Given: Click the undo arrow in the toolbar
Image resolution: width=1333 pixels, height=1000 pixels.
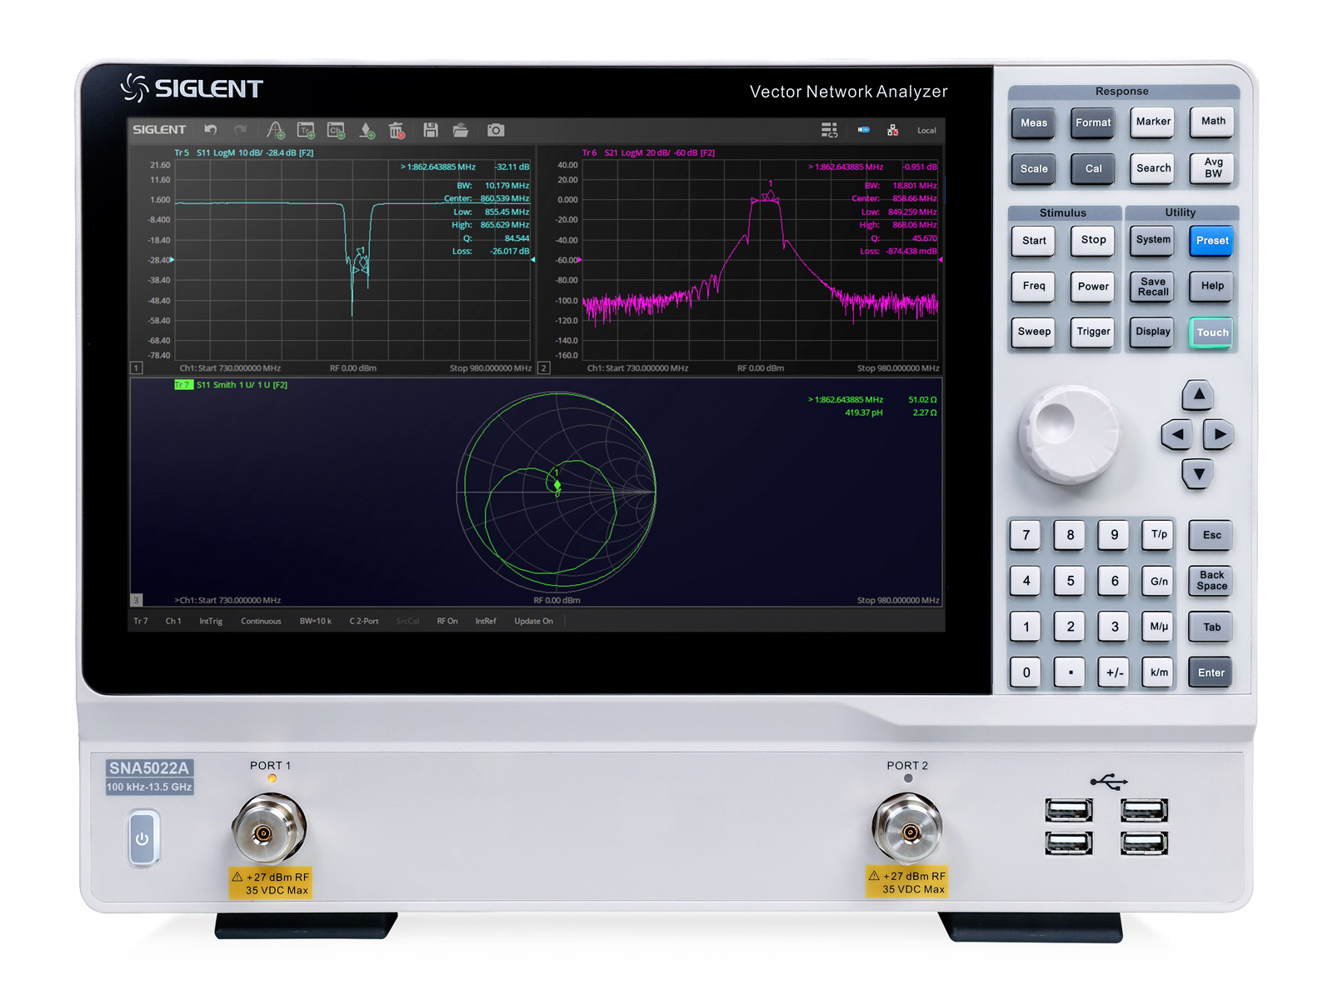Looking at the screenshot, I should pyautogui.click(x=211, y=130).
